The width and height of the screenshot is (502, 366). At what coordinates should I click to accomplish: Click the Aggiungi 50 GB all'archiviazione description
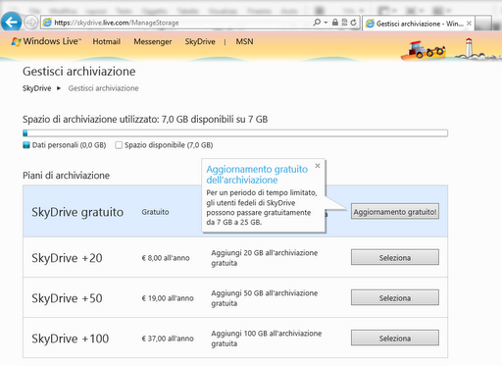[265, 298]
